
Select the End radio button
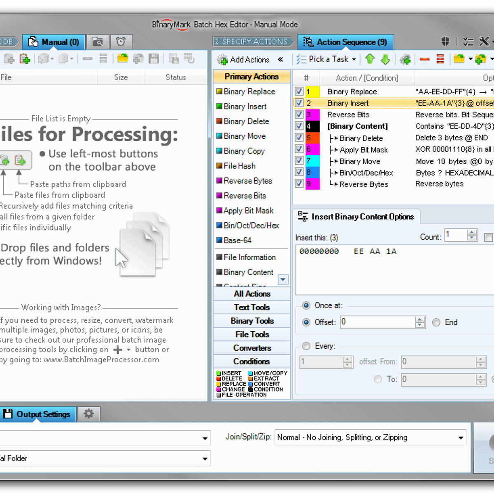[x=436, y=322]
